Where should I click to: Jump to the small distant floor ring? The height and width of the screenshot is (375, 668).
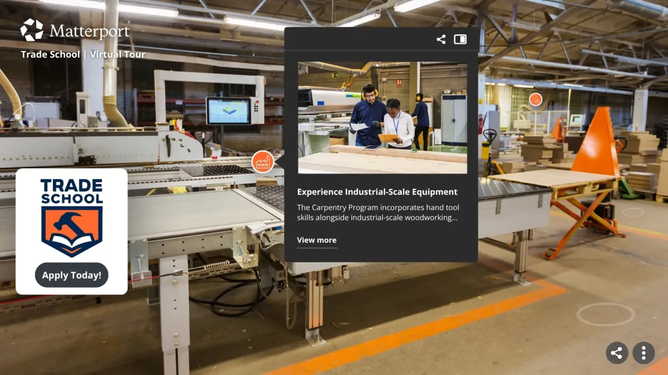pos(633,212)
